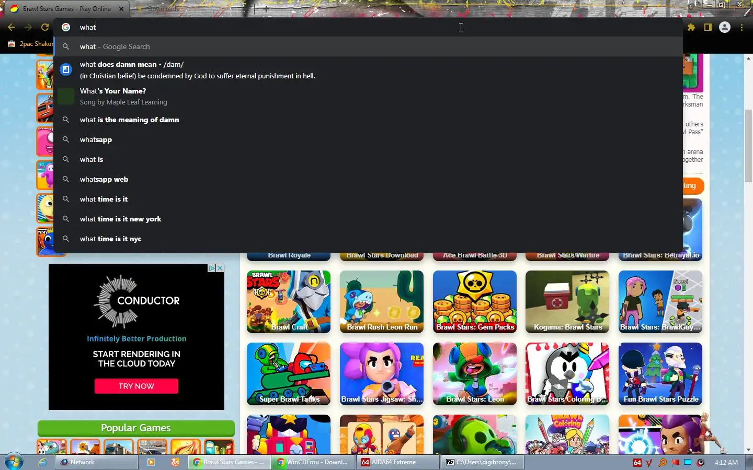Image resolution: width=753 pixels, height=470 pixels.
Task: Click the Brawl Stars Warfire label
Action: point(567,255)
